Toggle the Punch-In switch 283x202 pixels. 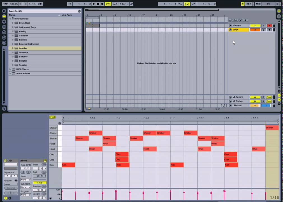pyautogui.click(x=180, y=4)
